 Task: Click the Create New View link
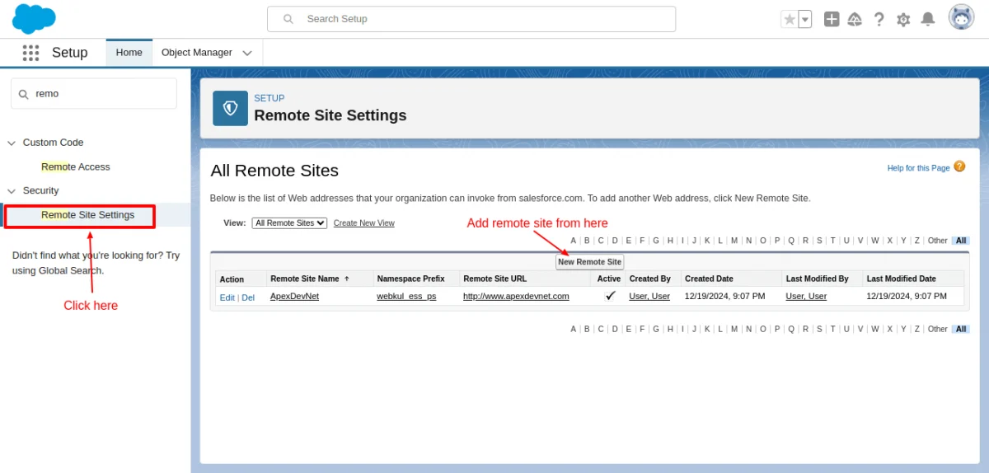364,223
